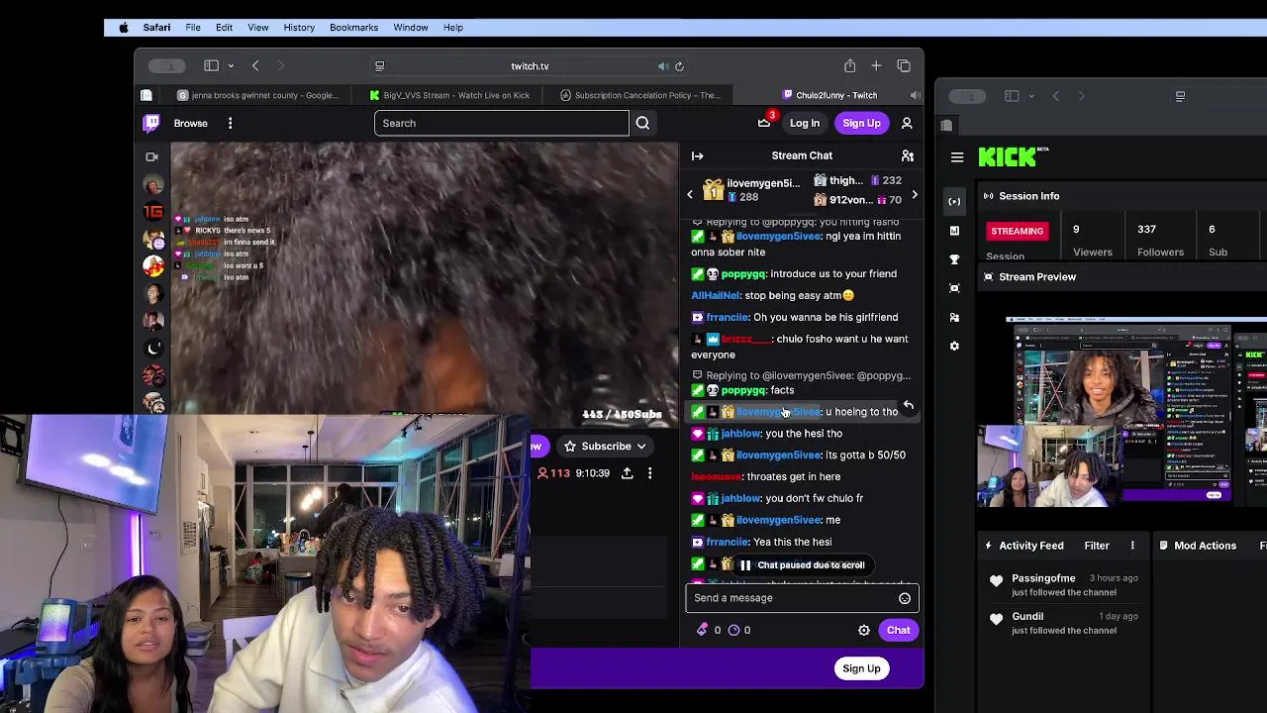The height and width of the screenshot is (713, 1267).
Task: Open Kick clips sidebar icon
Action: tap(954, 288)
